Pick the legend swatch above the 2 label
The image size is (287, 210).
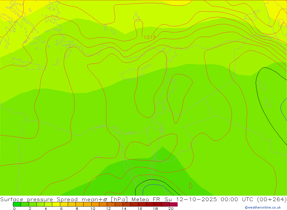[33, 204]
